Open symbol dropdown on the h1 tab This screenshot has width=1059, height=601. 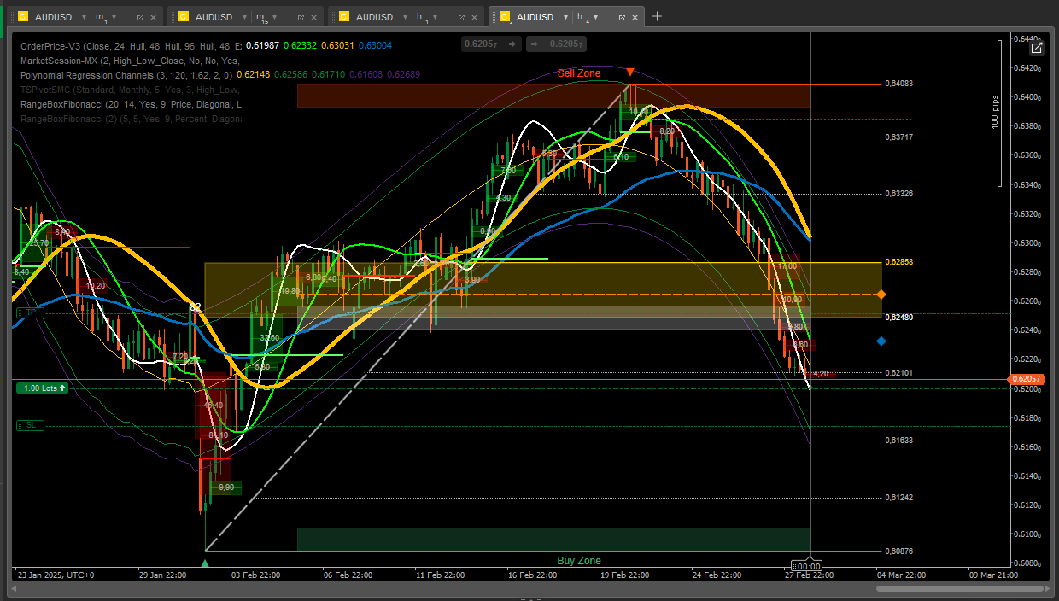tap(405, 17)
